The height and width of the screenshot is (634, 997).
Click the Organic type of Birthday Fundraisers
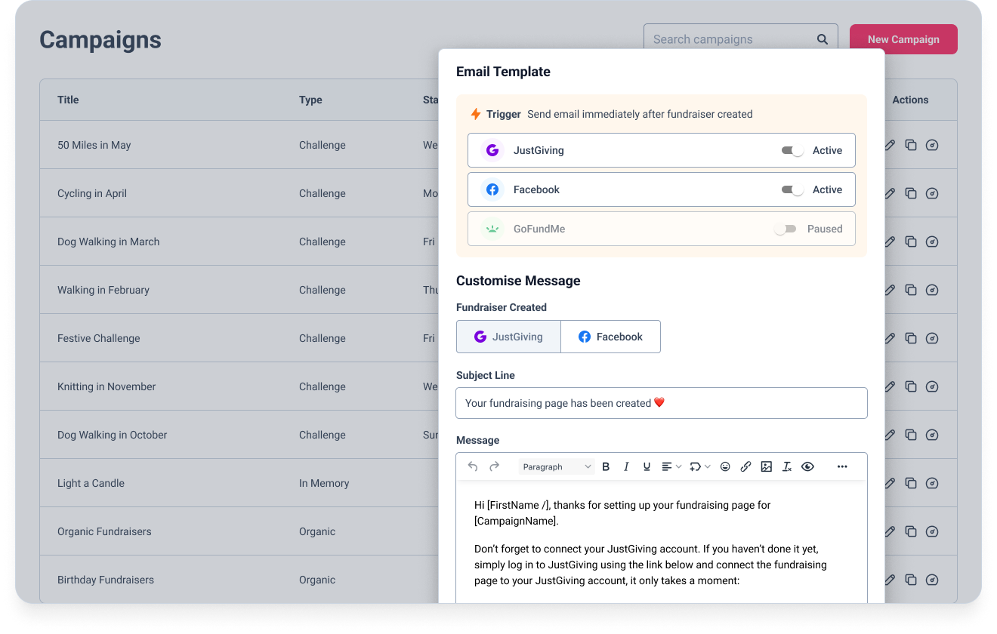pos(317,580)
